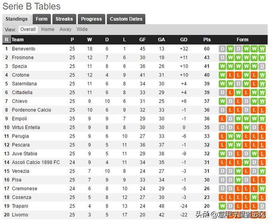Click Spezia's last form badge D
This screenshot has width=272, height=224.
262,66
